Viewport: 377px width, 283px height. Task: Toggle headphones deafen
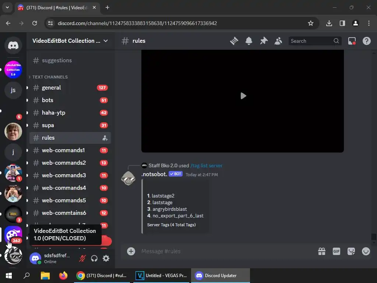click(x=94, y=258)
